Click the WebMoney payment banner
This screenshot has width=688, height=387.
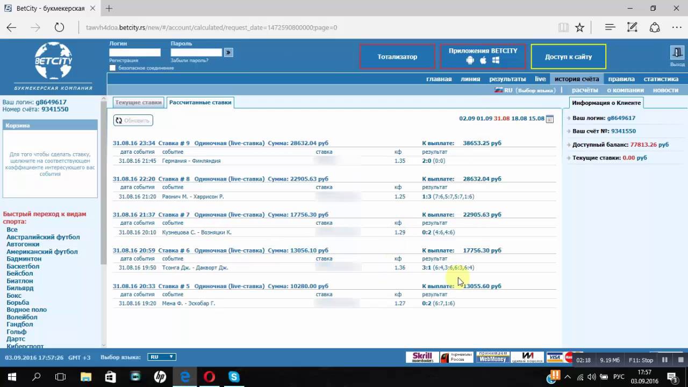point(493,357)
